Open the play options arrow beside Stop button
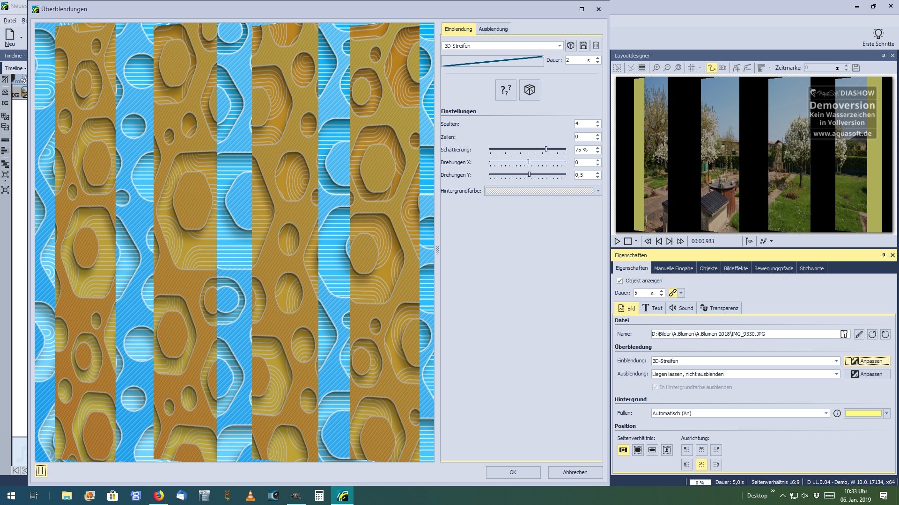 click(636, 241)
